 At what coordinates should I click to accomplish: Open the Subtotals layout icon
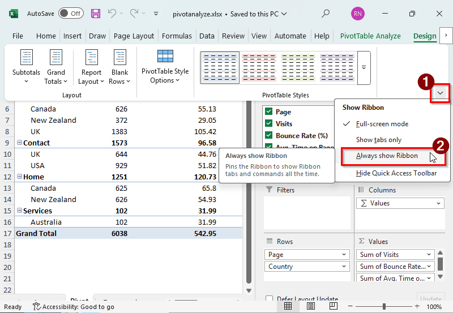click(x=27, y=67)
